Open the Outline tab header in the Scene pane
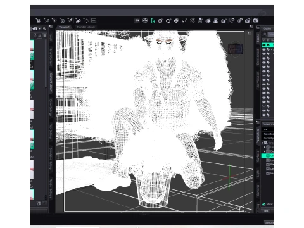Screen dimensions: 304x228 pyautogui.click(x=267, y=28)
